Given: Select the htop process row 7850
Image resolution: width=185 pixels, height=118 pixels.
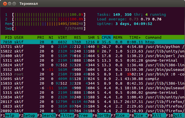Looking at the screenshot, I should pos(92,42).
